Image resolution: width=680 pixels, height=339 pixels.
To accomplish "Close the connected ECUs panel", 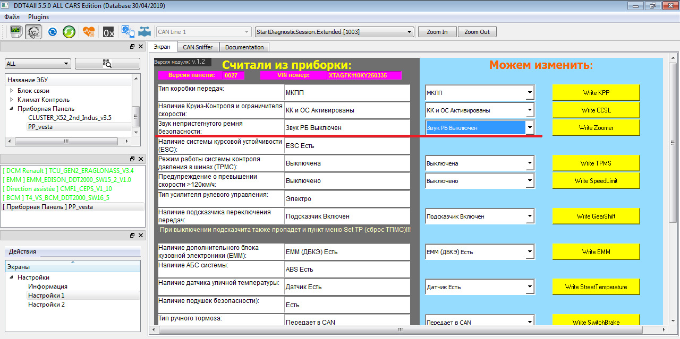I will point(141,159).
